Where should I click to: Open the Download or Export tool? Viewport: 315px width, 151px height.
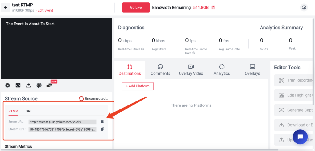294,125
